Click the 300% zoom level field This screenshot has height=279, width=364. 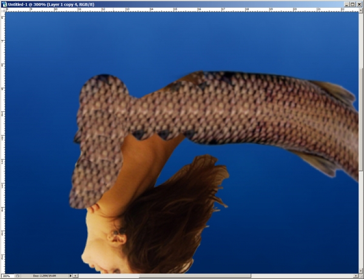(x=8, y=276)
